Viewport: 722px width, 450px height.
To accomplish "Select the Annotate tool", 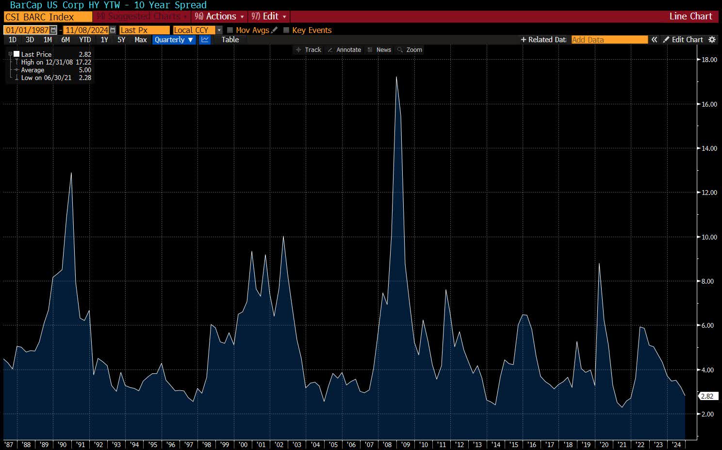I will [x=344, y=50].
